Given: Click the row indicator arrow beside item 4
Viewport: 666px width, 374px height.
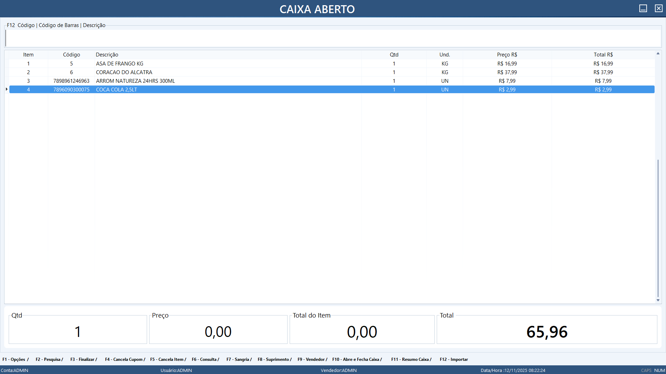Looking at the screenshot, I should (7, 89).
